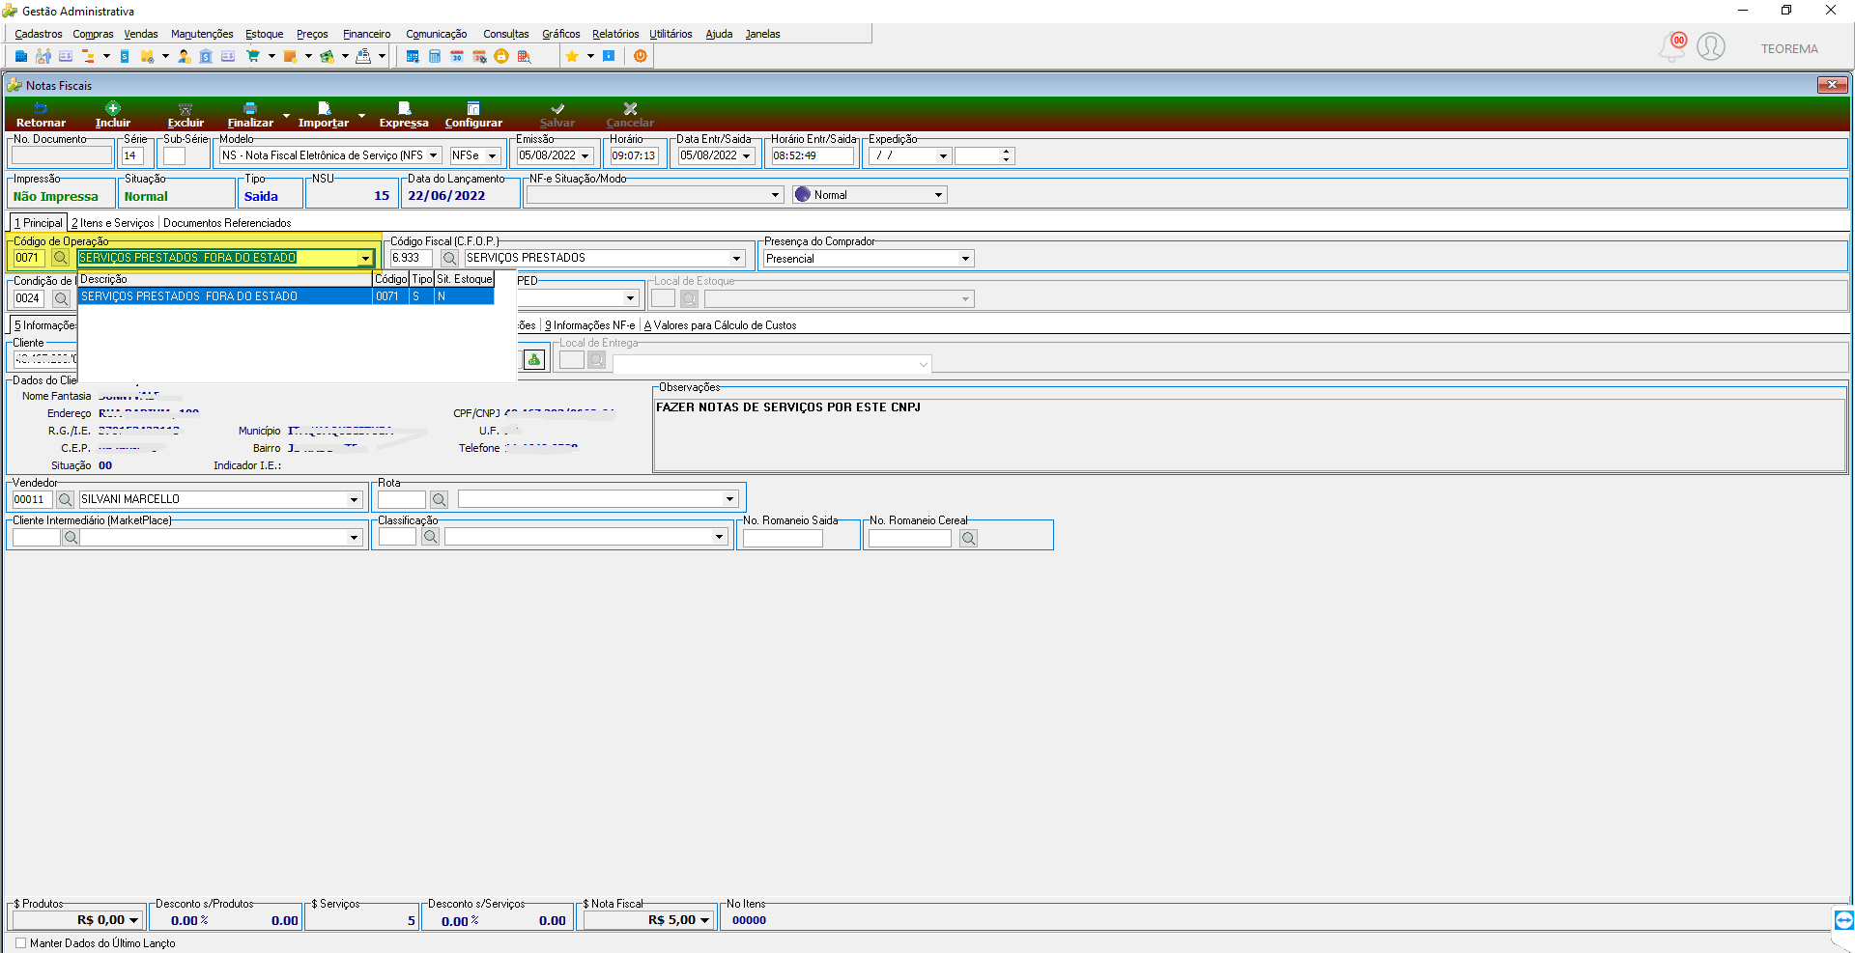Open the Financeiro menu

pos(367,34)
